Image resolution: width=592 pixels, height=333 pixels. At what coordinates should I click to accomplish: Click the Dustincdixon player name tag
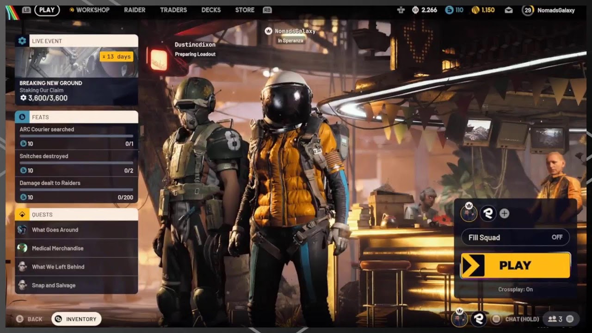[195, 45]
